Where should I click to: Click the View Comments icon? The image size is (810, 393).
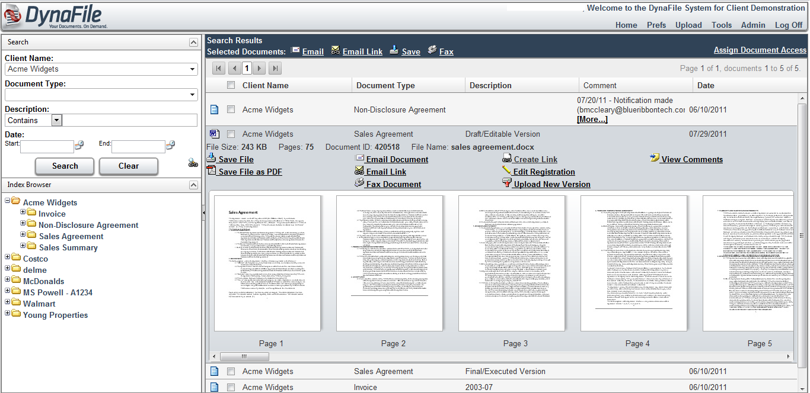655,158
